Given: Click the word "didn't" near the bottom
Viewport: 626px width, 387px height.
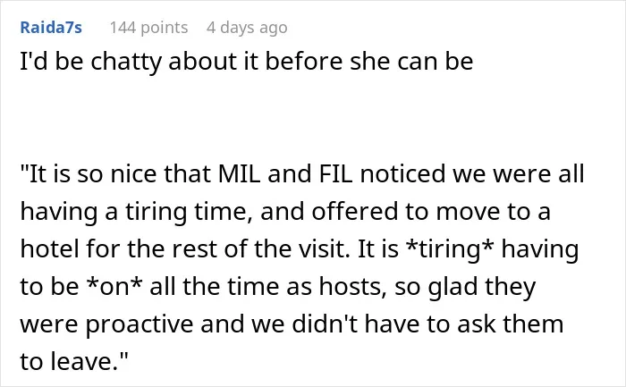Looking at the screenshot, I should point(325,324).
